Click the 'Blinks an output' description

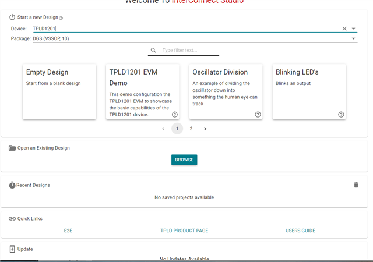coord(293,83)
